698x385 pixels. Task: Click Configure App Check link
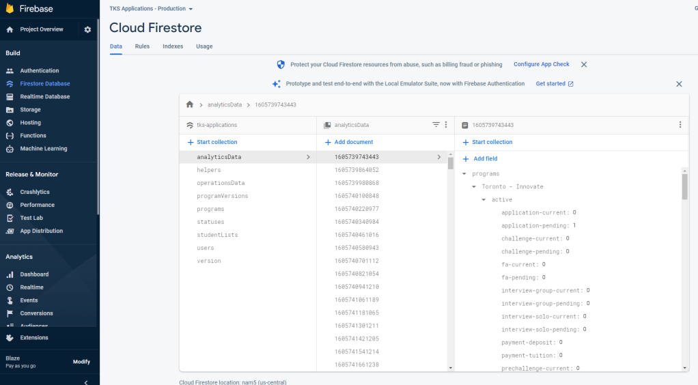click(x=541, y=64)
